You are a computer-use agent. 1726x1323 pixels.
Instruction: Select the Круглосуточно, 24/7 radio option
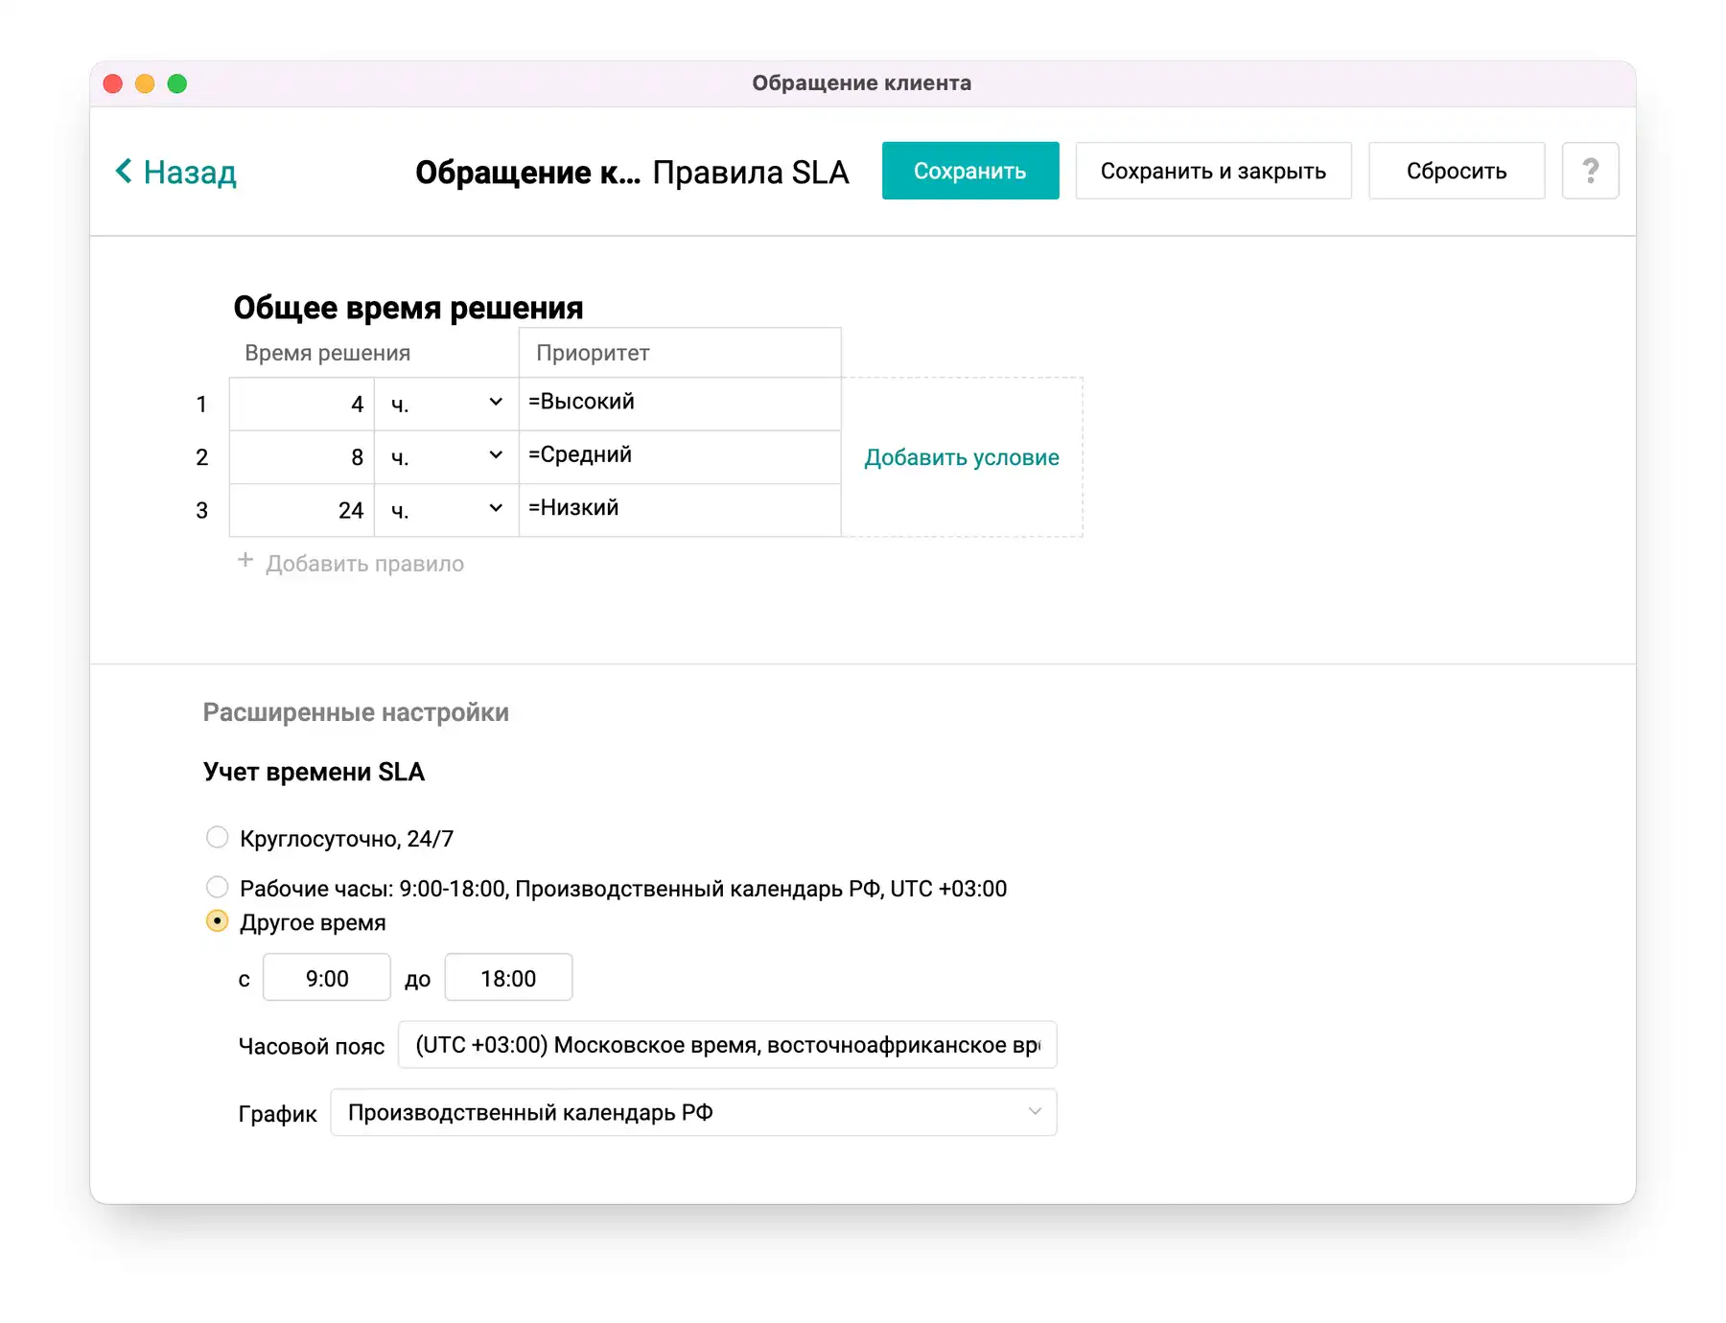(x=218, y=837)
